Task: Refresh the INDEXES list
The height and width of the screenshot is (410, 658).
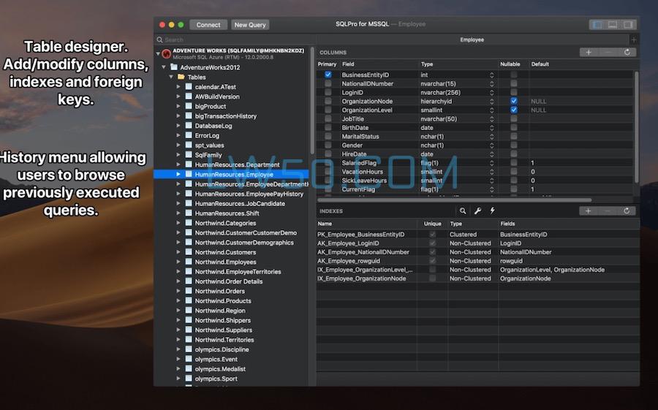Action: [627, 211]
